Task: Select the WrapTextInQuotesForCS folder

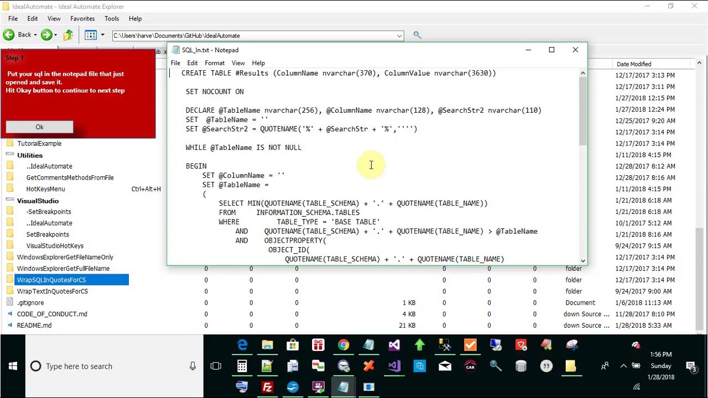Action: tap(52, 291)
